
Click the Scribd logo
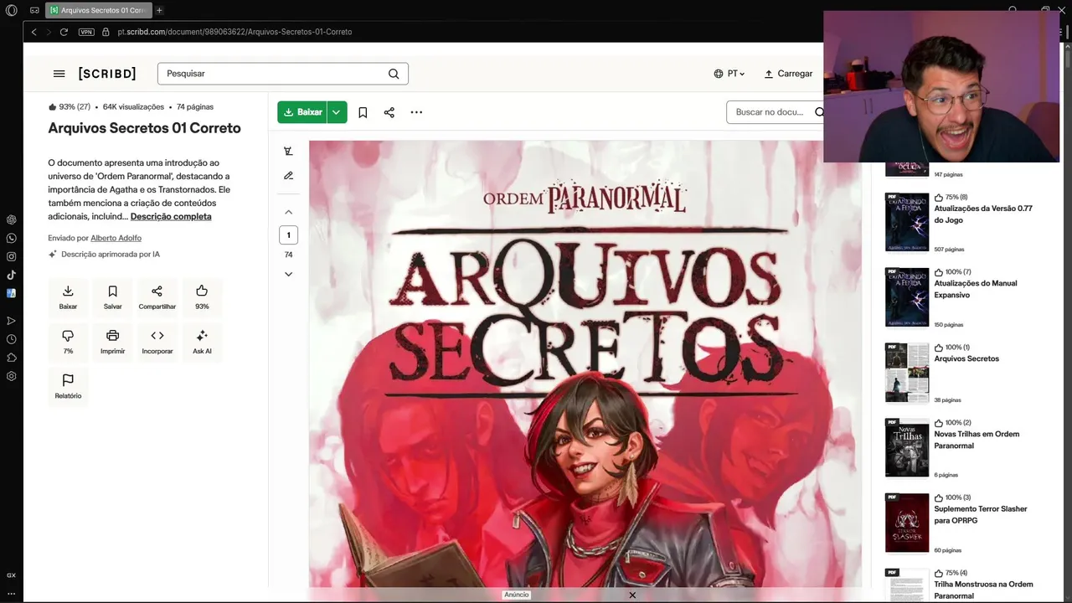107,74
